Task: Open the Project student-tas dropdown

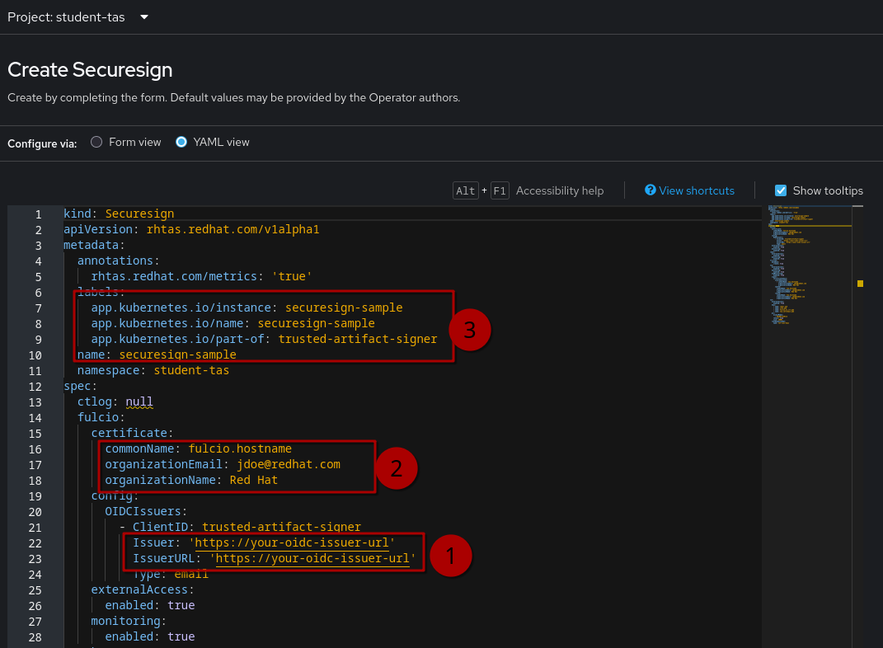Action: pos(78,17)
